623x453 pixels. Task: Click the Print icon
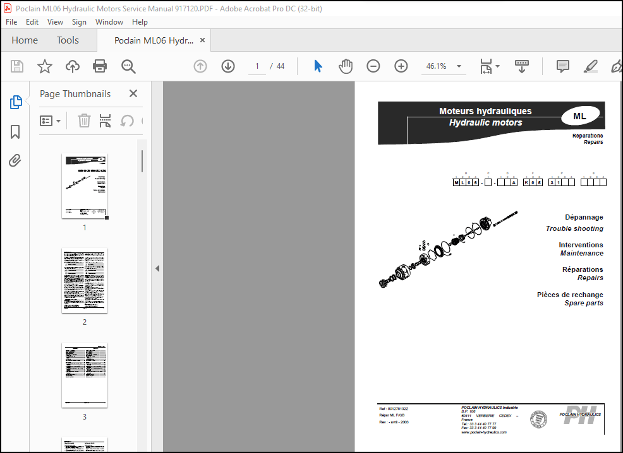coord(100,66)
